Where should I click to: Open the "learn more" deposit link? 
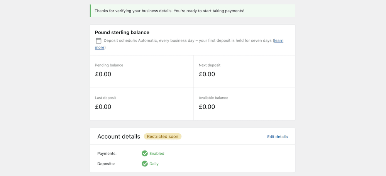[x=278, y=40]
